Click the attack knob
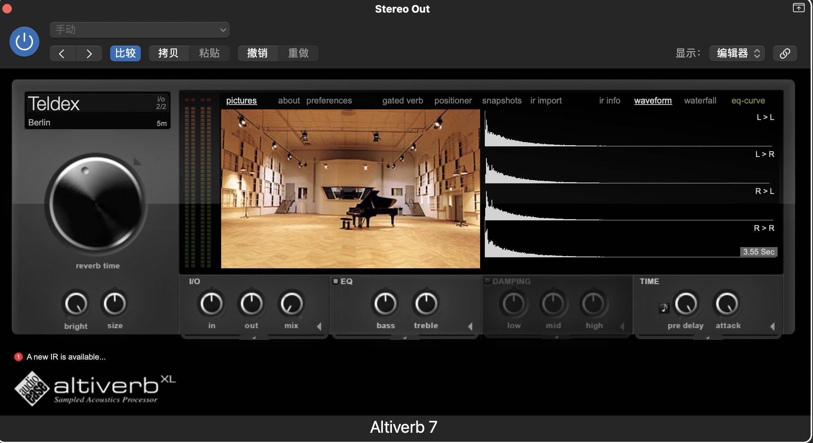The image size is (813, 443). (727, 304)
